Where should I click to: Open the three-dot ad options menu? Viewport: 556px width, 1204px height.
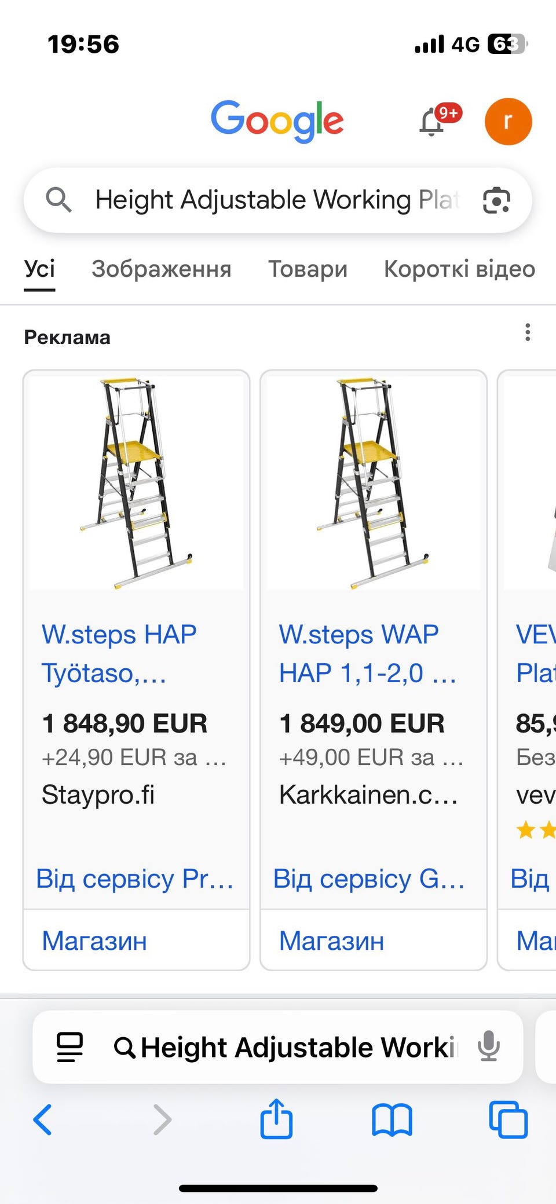pos(527,332)
